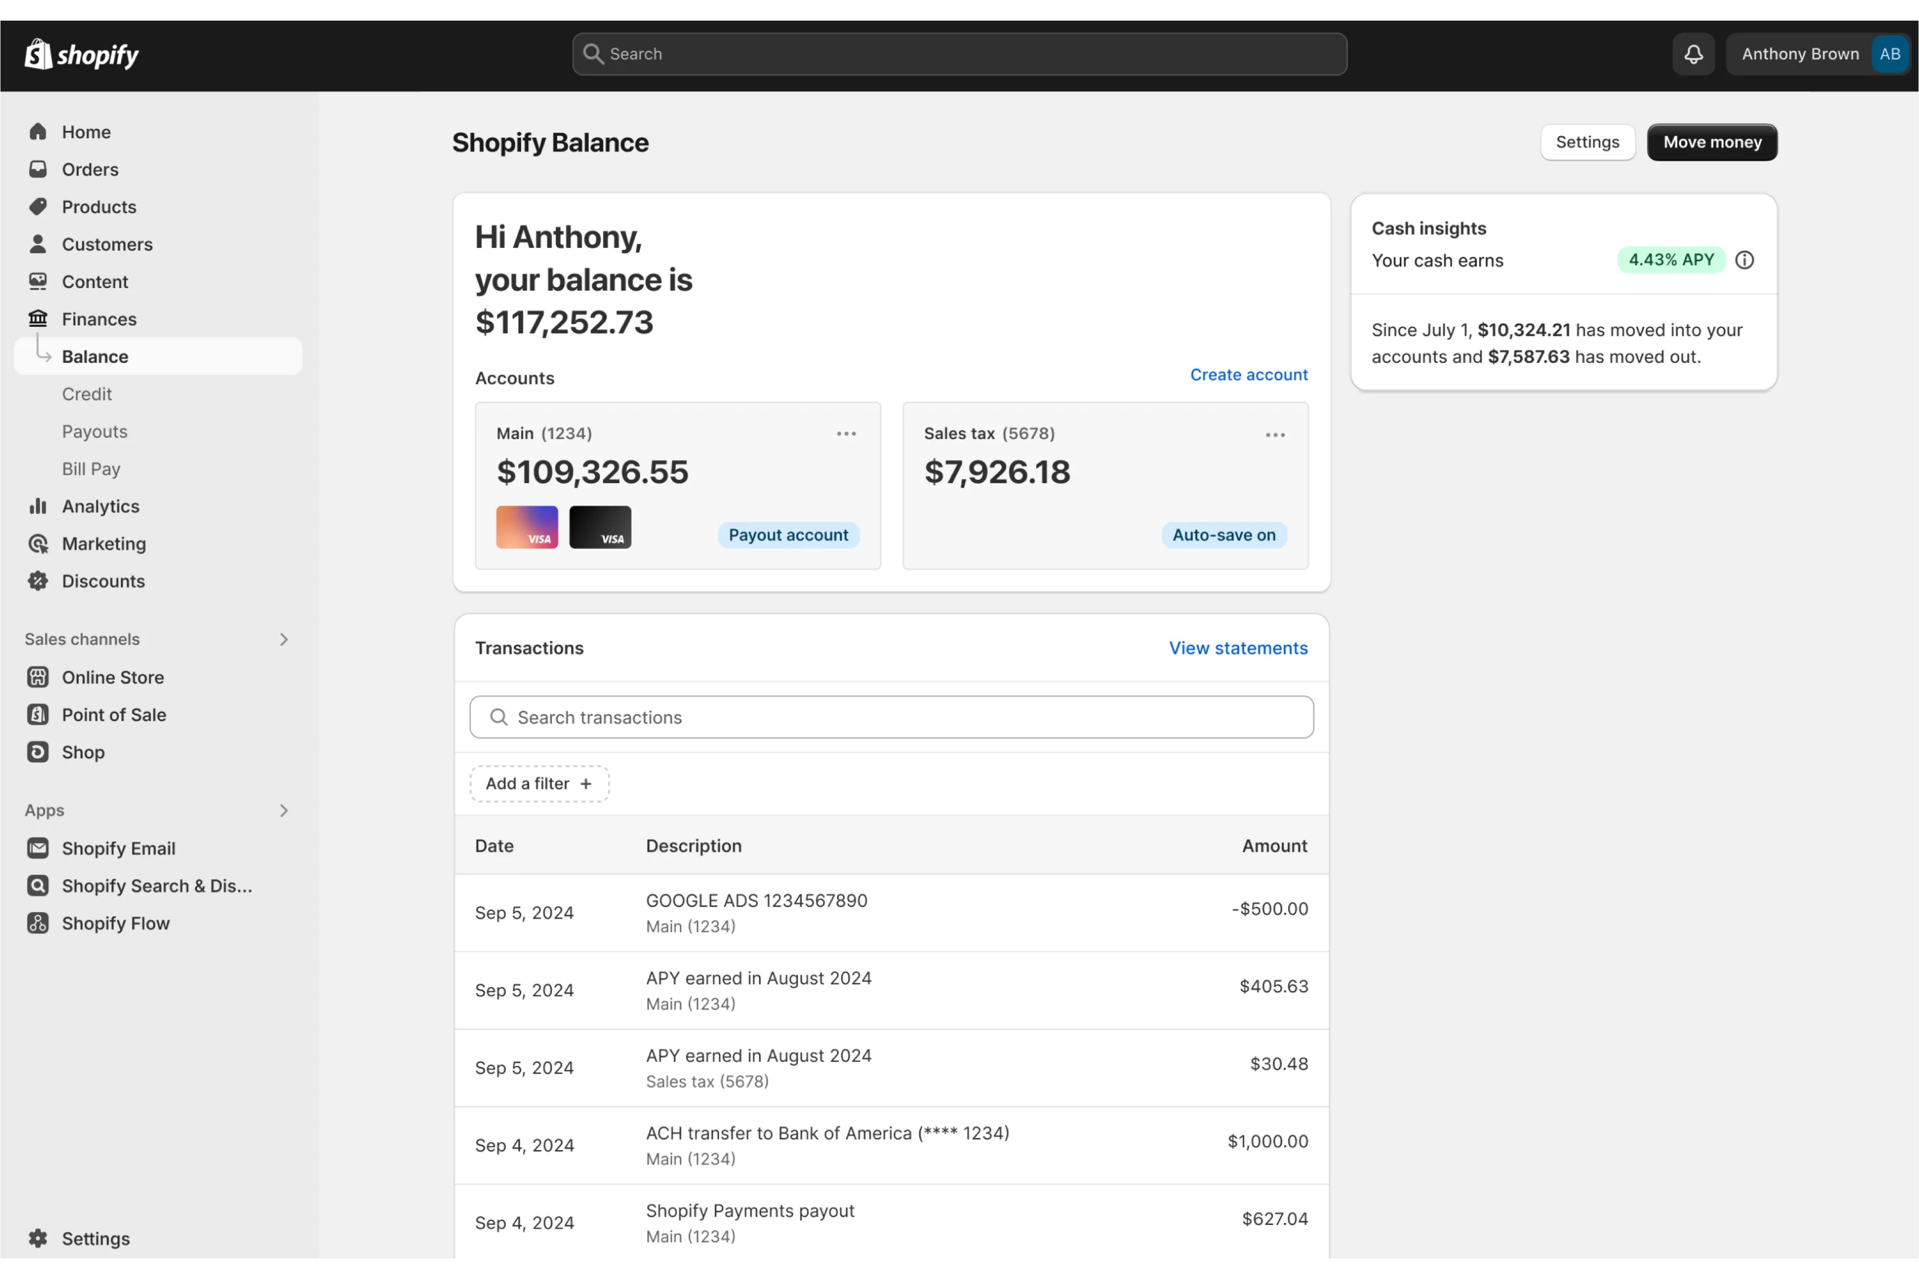This screenshot has width=1919, height=1279.
Task: Click the Shop channel icon
Action: click(x=37, y=753)
